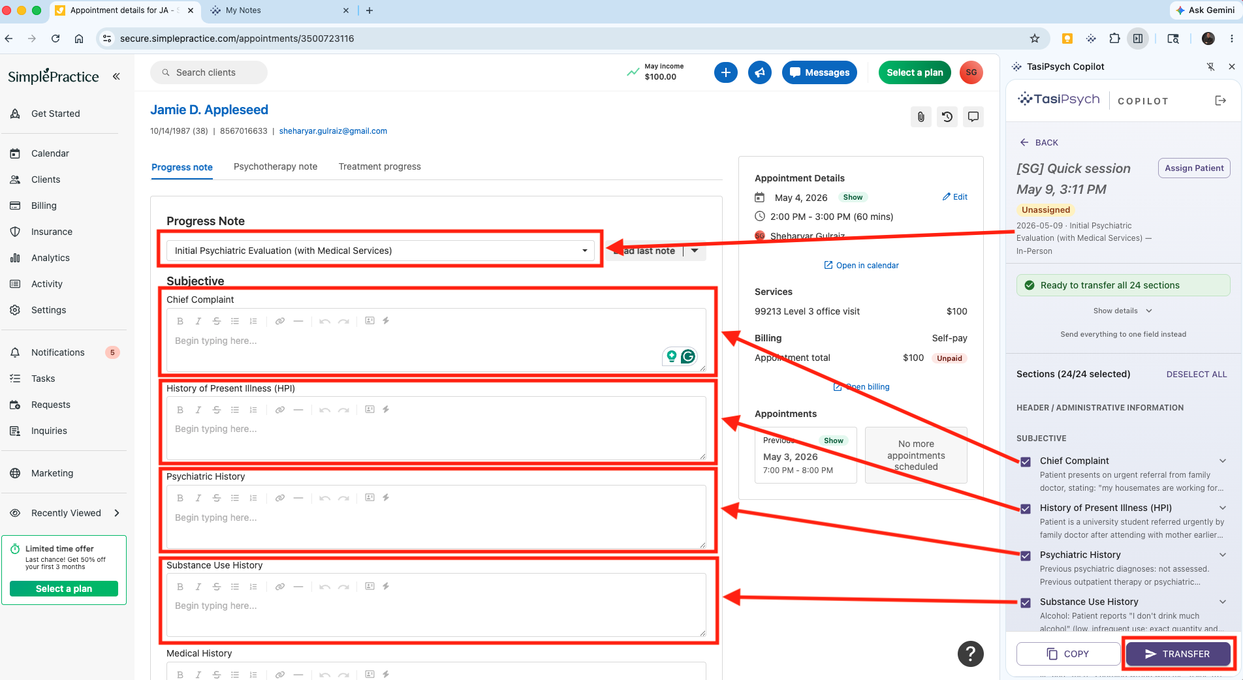This screenshot has width=1243, height=680.
Task: Open Billing from the sidebar
Action: (44, 206)
